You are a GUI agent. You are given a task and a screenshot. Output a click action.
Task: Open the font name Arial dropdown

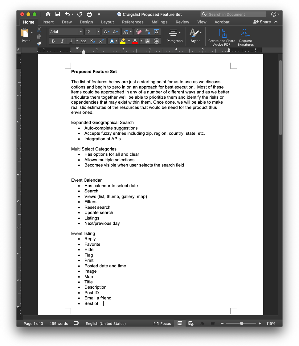[x=81, y=32]
